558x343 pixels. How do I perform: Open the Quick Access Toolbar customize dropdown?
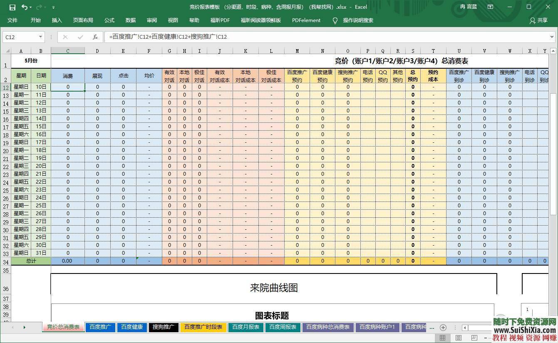pyautogui.click(x=53, y=7)
